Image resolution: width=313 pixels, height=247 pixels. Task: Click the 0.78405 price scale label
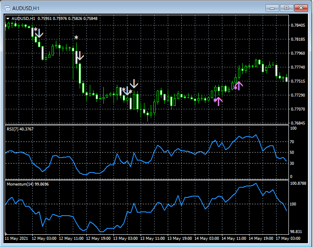click(298, 25)
